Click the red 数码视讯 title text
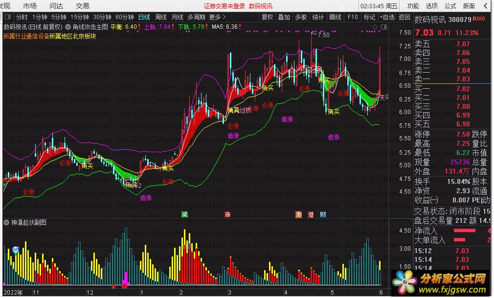 click(x=261, y=6)
